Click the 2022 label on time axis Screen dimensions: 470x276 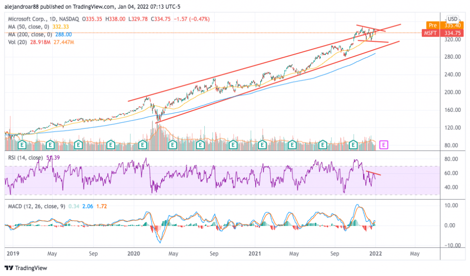click(x=375, y=254)
